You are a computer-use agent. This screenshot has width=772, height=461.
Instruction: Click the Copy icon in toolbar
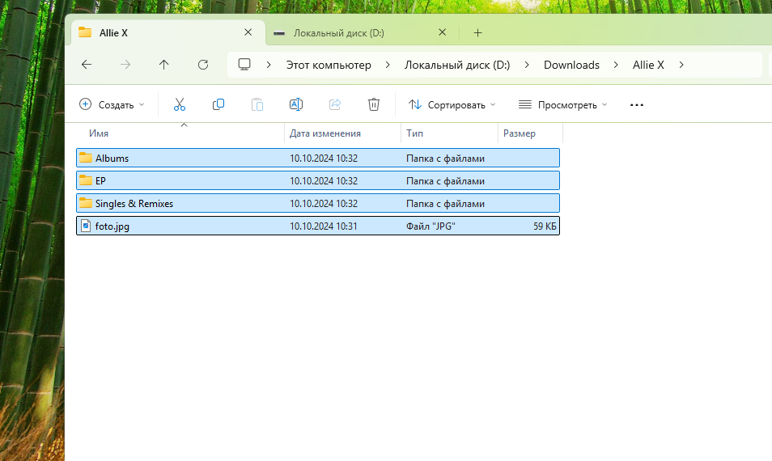(218, 104)
